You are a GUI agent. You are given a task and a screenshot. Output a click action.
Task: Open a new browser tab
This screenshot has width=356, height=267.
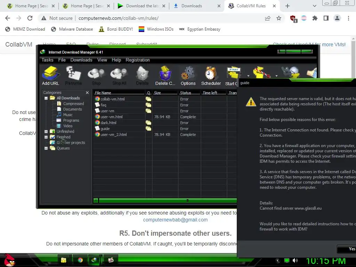(x=288, y=6)
